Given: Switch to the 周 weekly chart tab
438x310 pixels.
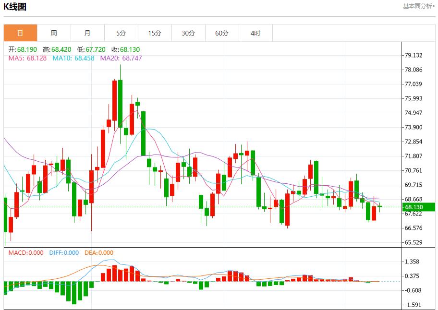Looking at the screenshot, I should 53,33.
